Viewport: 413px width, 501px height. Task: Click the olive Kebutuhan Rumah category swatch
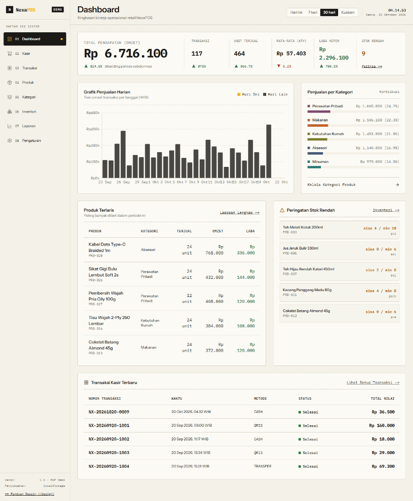[309, 134]
